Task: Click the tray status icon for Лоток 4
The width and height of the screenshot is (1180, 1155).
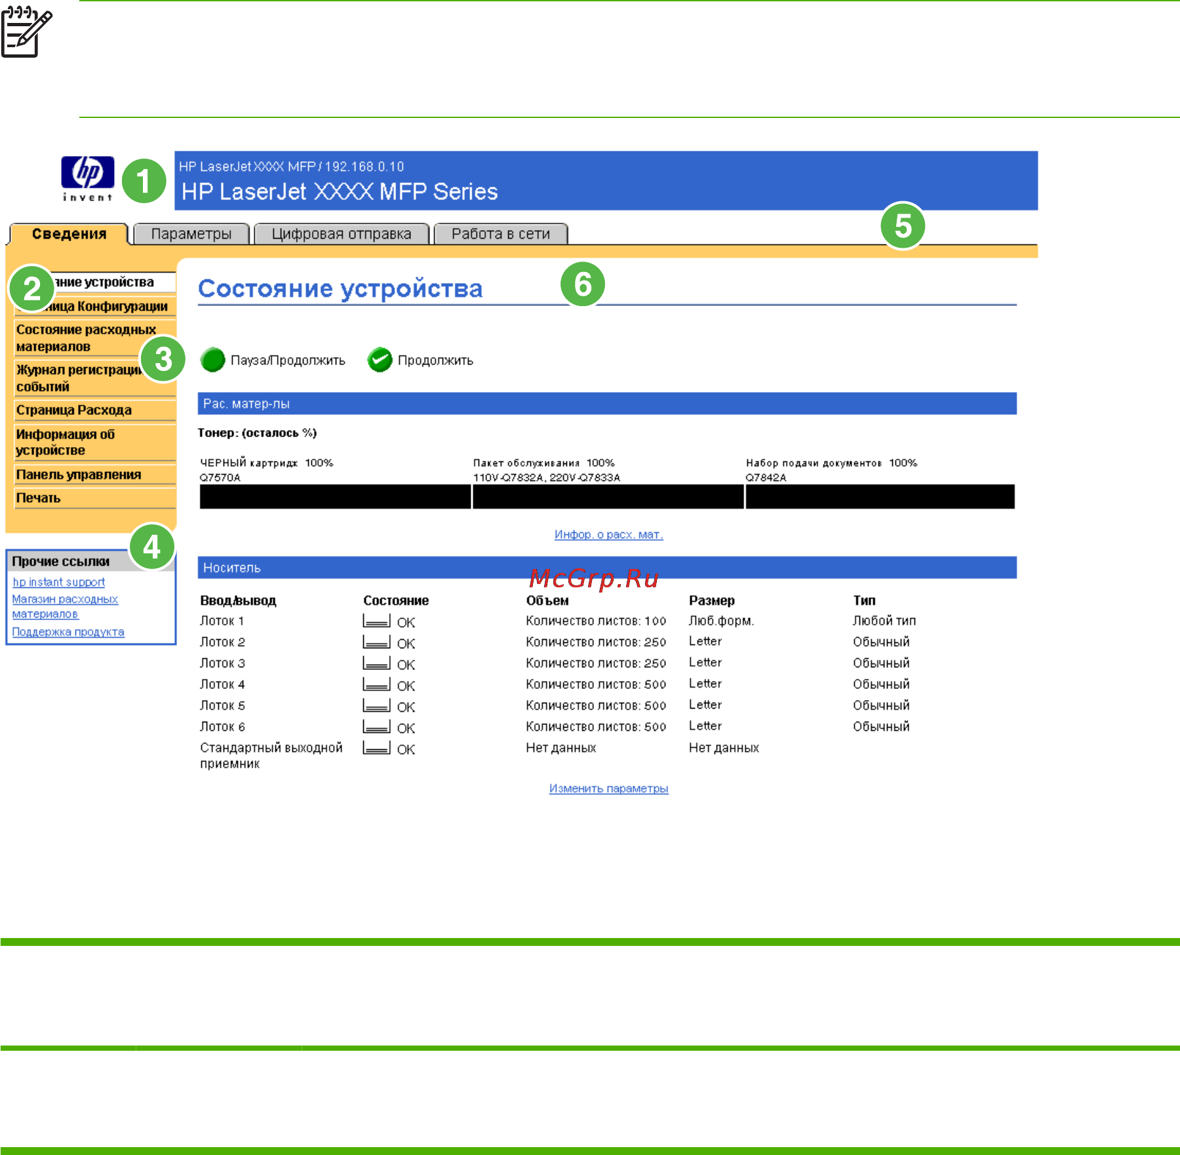Action: point(376,684)
